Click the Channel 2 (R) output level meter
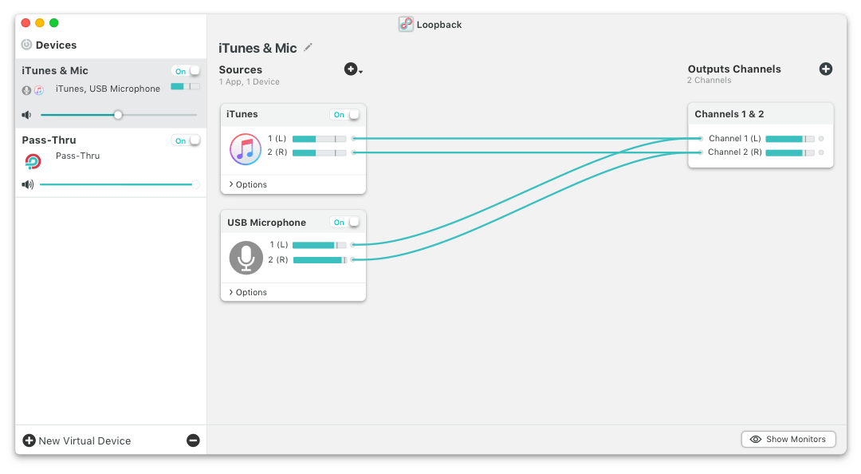Screen dimensions: 861x474 click(789, 152)
